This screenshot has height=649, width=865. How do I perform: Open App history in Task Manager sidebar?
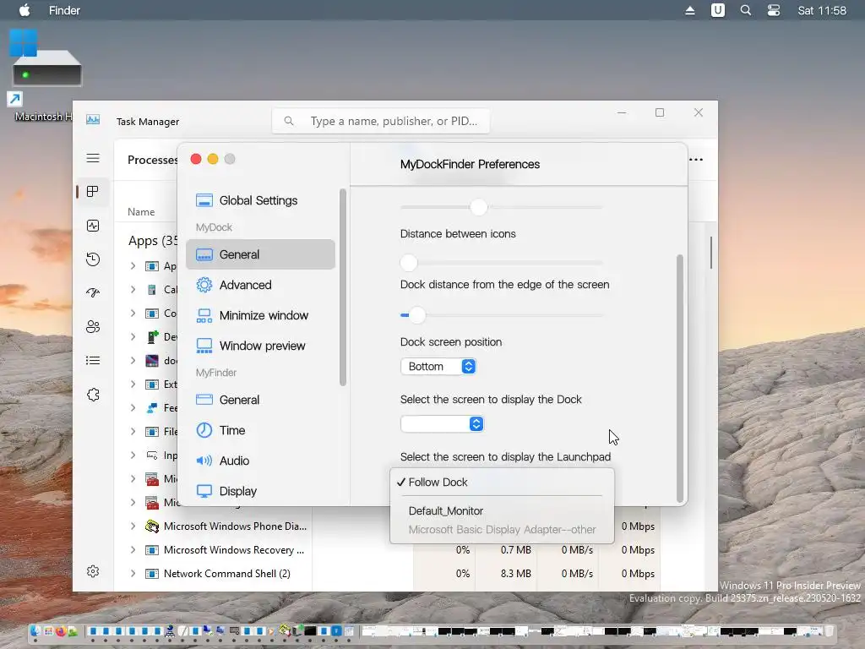[x=93, y=259]
